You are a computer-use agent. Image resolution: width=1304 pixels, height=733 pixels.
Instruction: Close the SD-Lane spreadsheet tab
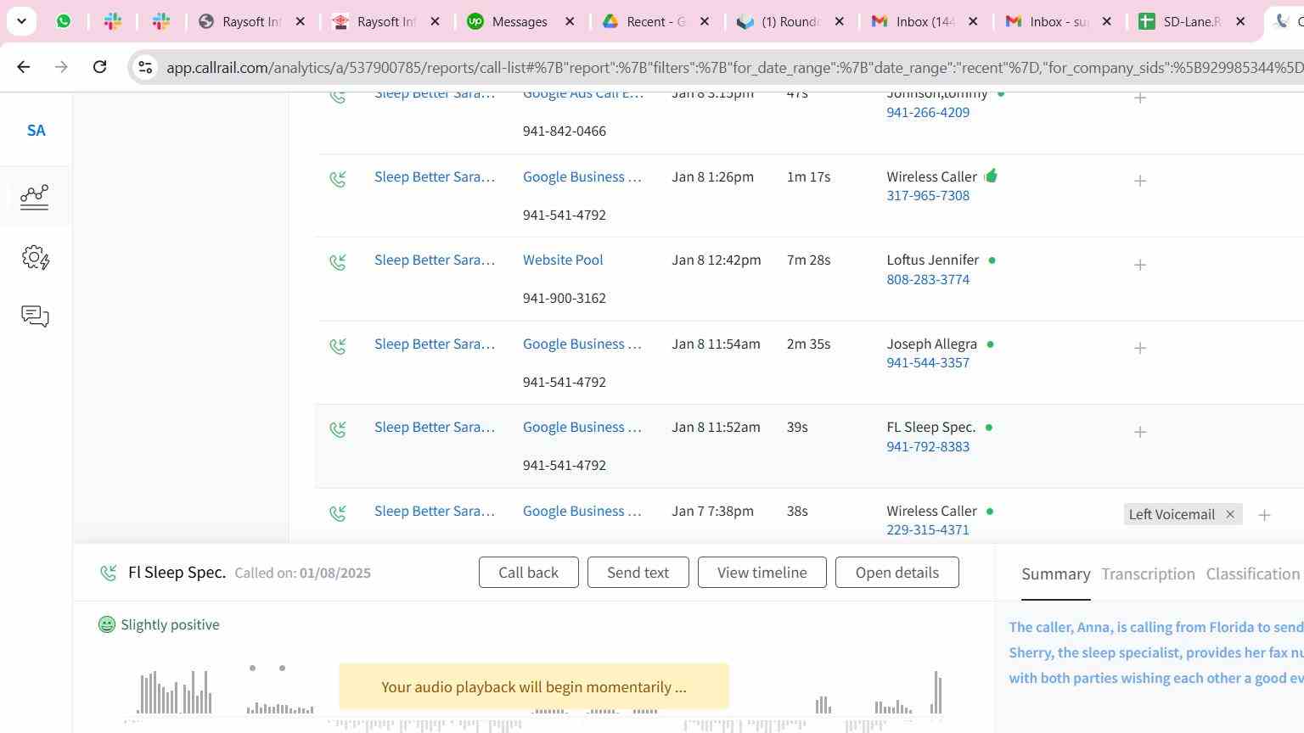[x=1240, y=21]
